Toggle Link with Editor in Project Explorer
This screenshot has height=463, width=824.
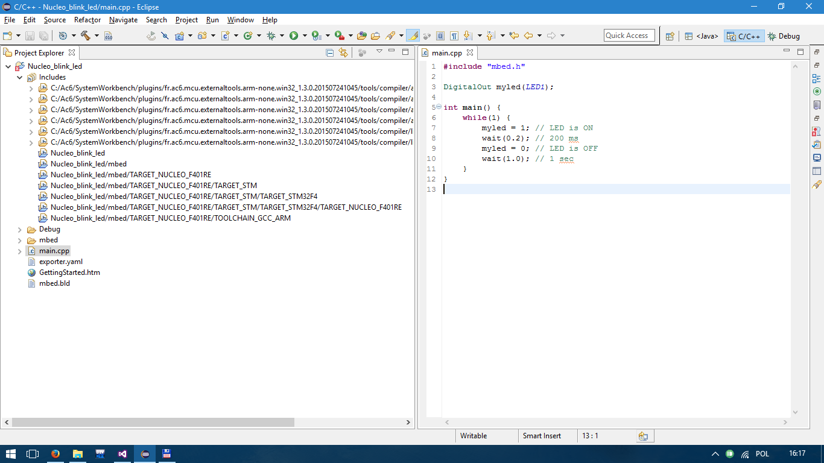tap(343, 53)
